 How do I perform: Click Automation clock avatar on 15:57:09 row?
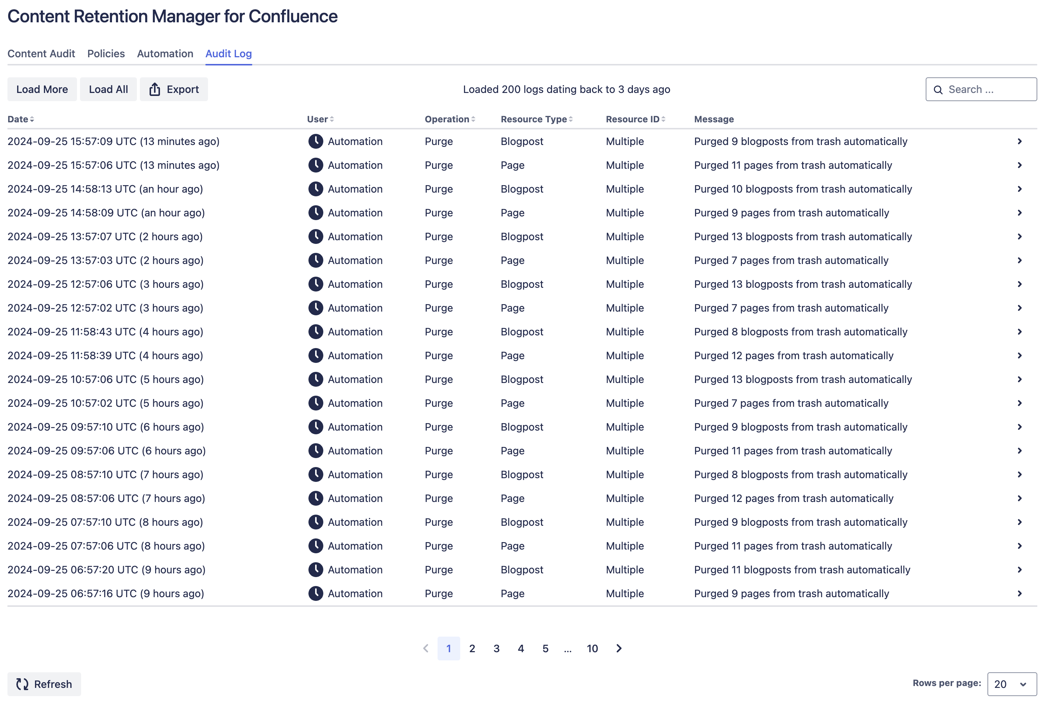[316, 141]
